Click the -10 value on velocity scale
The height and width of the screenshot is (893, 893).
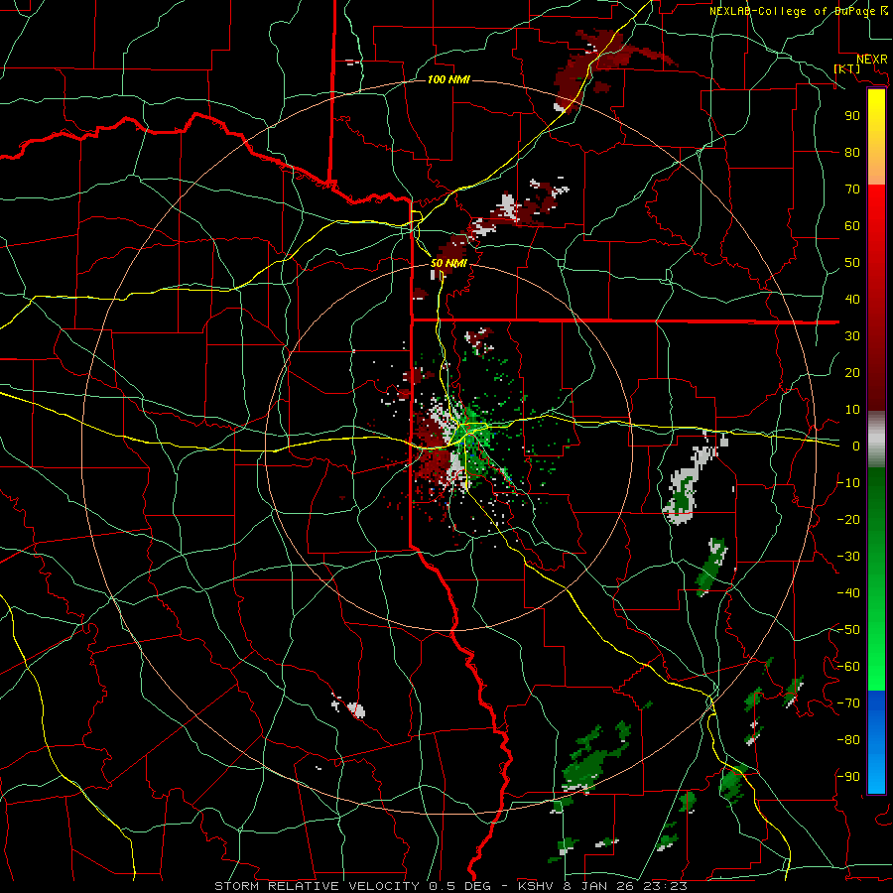click(x=848, y=483)
